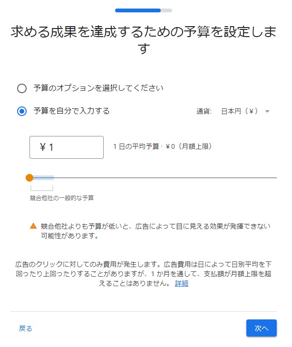Click the 競合他社よりも予算が低いと warning message
The height and width of the screenshot is (347, 292).
click(156, 231)
